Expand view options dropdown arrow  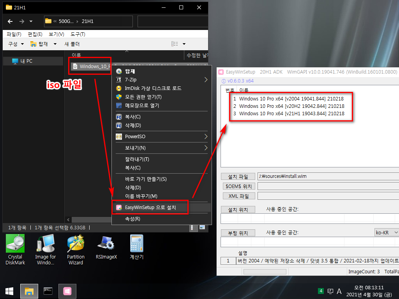click(184, 44)
